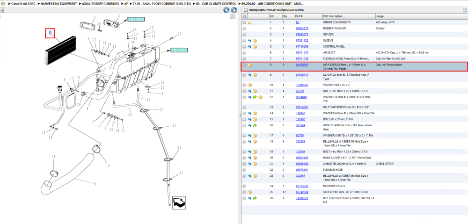Open folder icon for ORDER COMPONENTS row

click(x=250, y=22)
